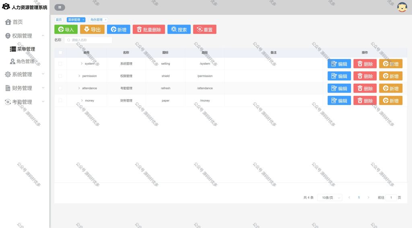The width and height of the screenshot is (412, 228).
Task: Go to 首页 home in sidebar
Action: [14, 22]
